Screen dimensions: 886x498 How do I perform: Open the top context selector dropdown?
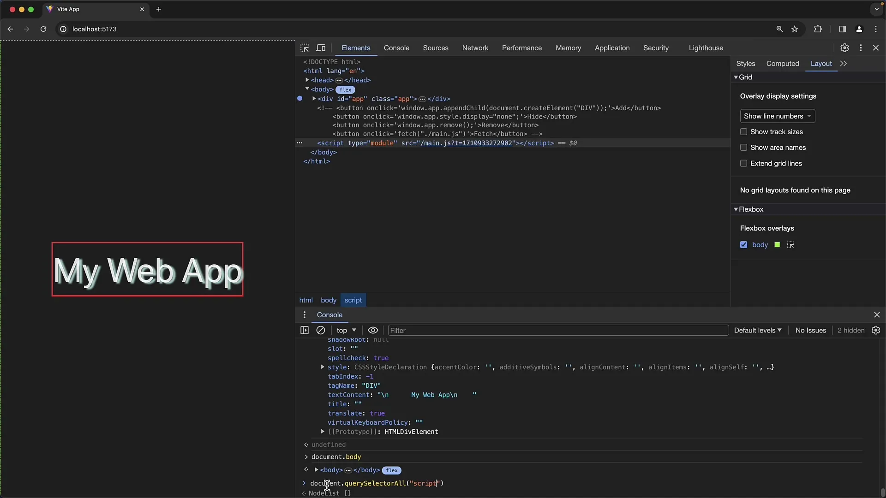coord(346,330)
